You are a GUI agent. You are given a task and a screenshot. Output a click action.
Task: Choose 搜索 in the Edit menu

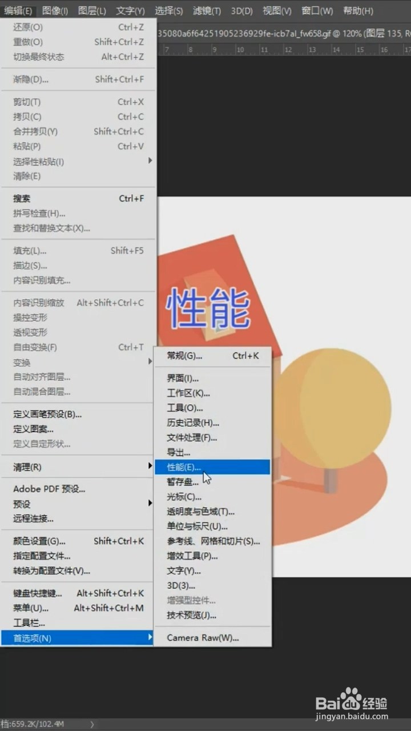pyautogui.click(x=78, y=199)
